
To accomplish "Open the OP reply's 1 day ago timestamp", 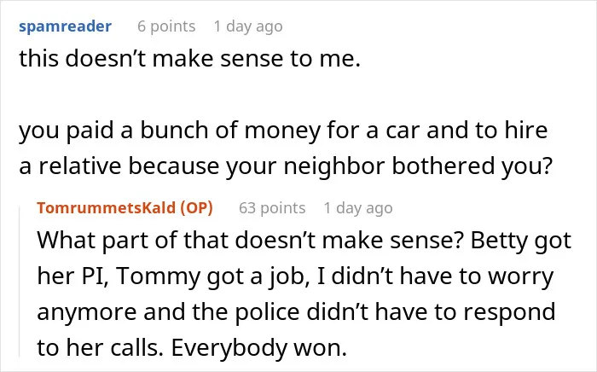I will pos(358,208).
